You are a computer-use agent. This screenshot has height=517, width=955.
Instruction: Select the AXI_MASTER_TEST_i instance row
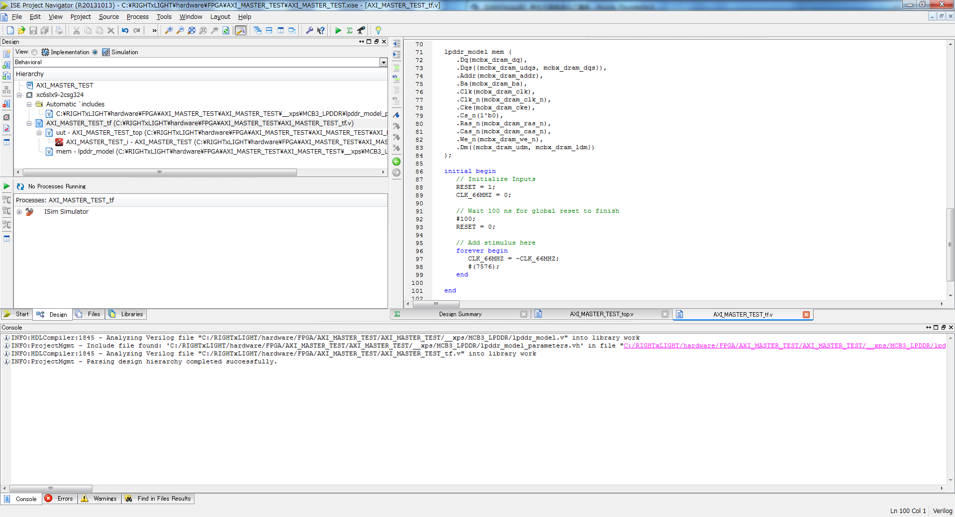pyautogui.click(x=221, y=142)
